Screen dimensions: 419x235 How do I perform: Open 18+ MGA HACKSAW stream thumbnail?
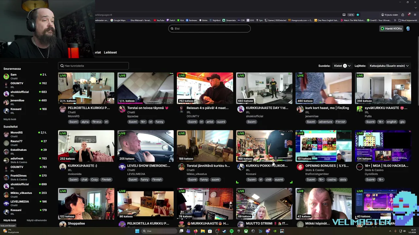383,146
